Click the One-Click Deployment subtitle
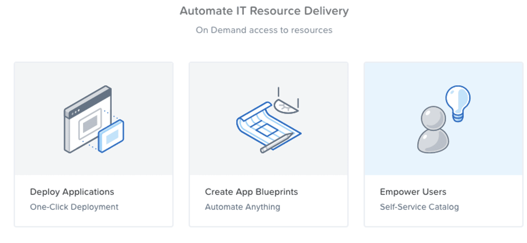 tap(74, 207)
